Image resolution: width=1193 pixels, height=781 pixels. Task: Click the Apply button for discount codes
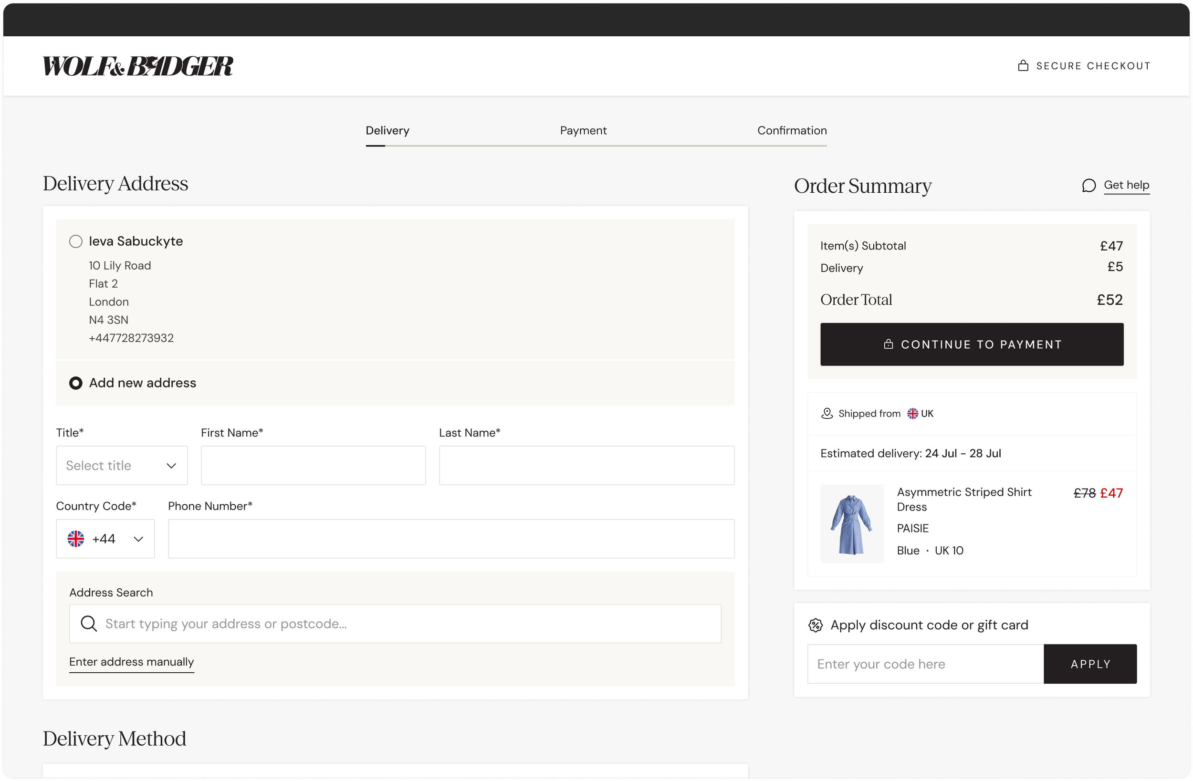(x=1090, y=663)
